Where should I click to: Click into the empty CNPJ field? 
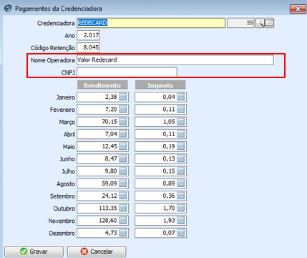127,72
